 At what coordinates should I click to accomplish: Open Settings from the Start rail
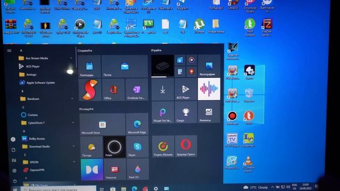coord(14,171)
